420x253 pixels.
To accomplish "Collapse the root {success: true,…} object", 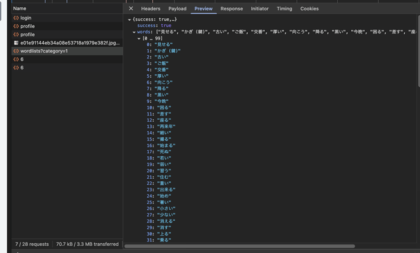I will pos(130,19).
